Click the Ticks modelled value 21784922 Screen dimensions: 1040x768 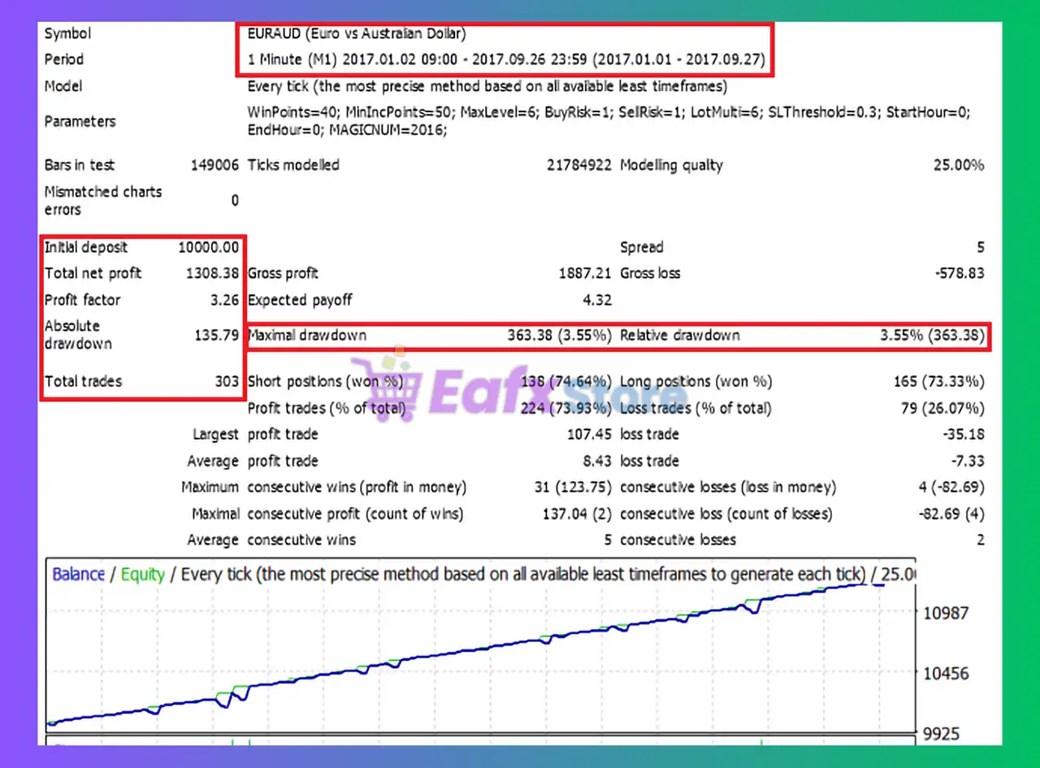coord(579,165)
